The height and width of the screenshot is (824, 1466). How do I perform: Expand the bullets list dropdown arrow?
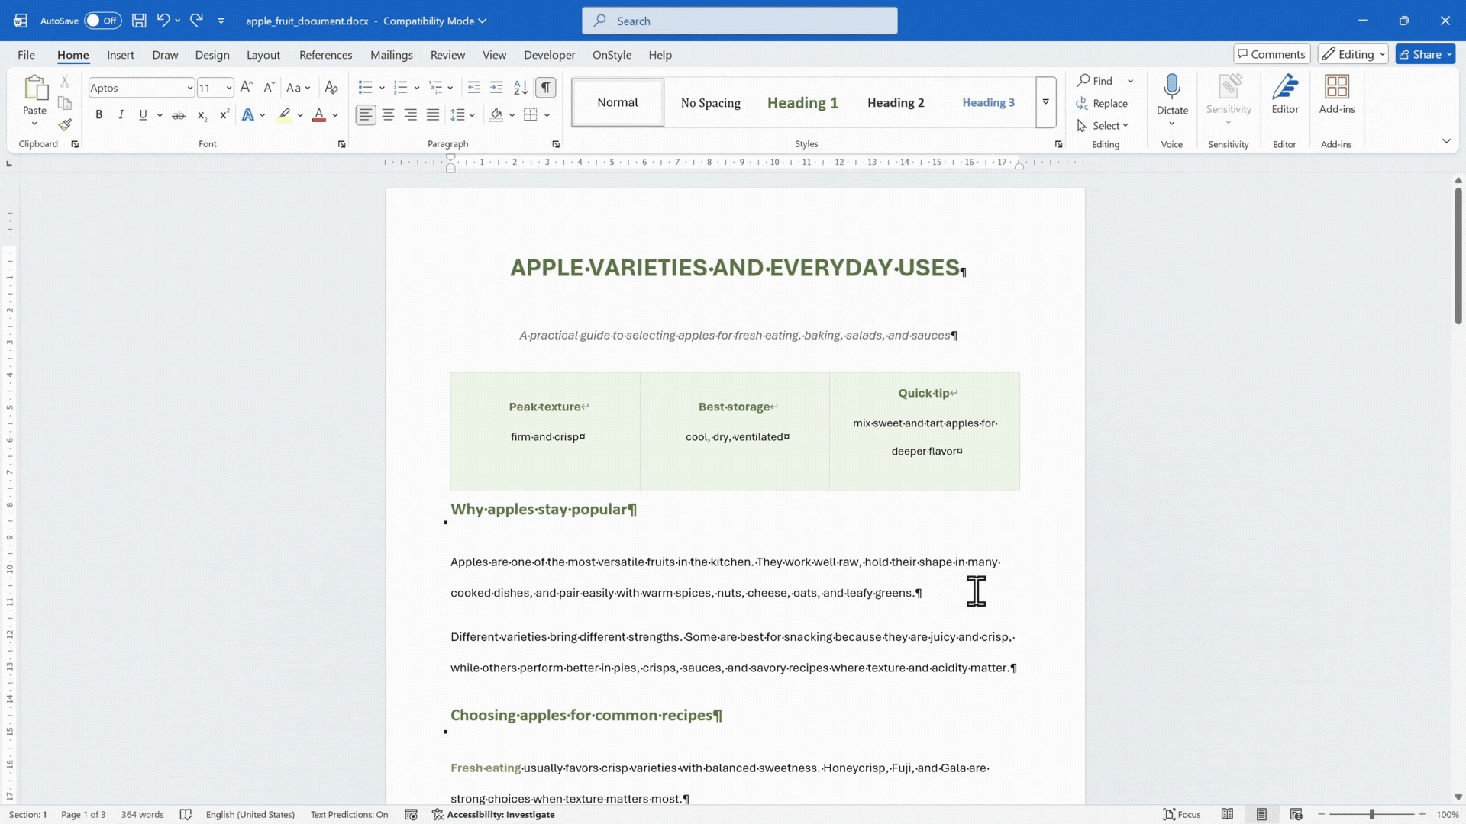[382, 88]
